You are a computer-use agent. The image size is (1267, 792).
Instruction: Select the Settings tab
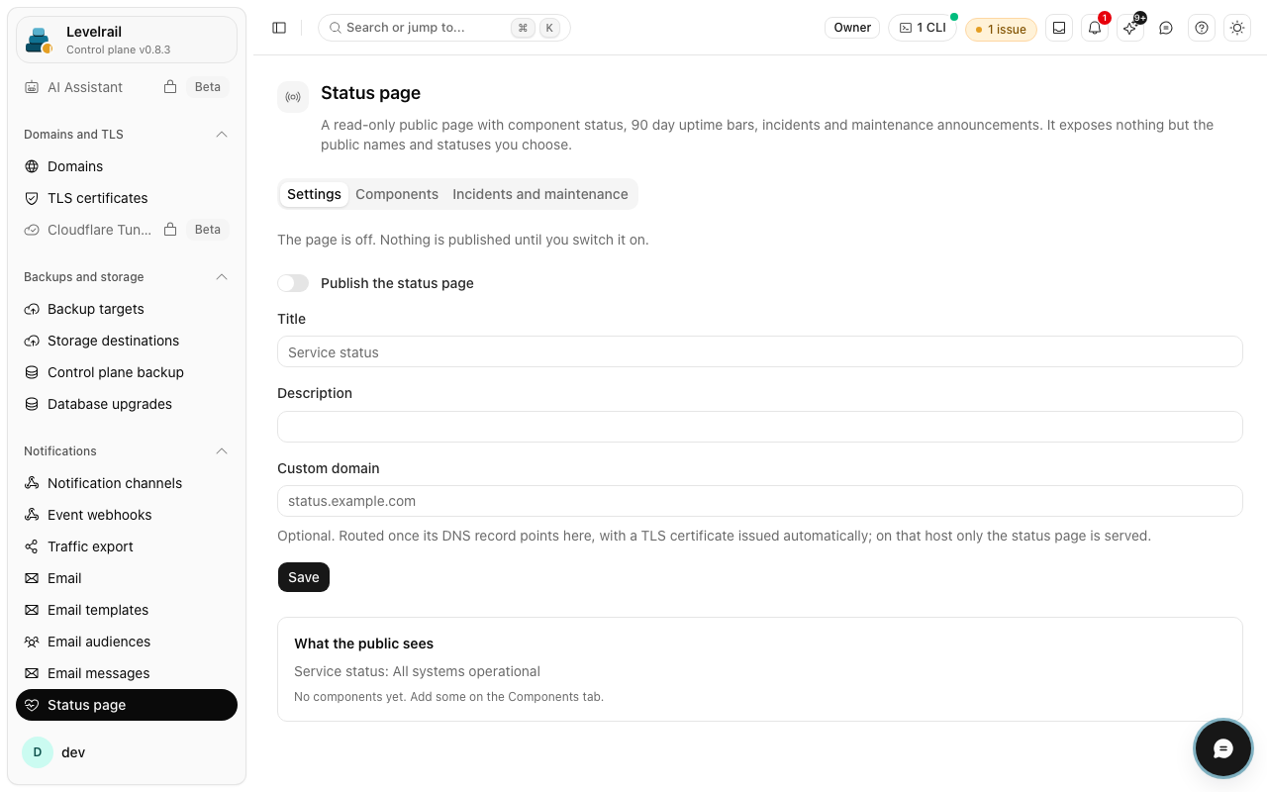pos(314,194)
